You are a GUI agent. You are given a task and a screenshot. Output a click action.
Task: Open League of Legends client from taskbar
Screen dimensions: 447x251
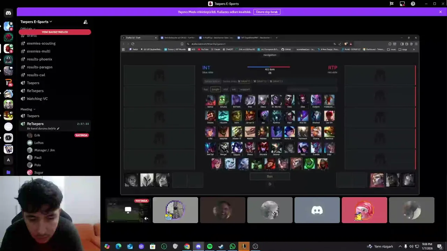[244, 246]
